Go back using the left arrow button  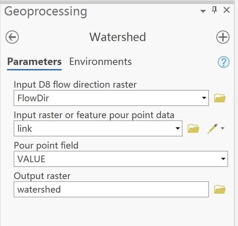coord(12,37)
